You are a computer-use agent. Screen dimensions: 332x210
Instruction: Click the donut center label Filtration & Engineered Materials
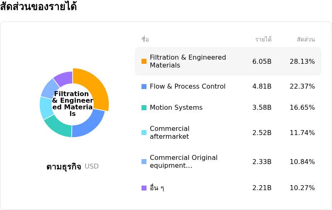click(73, 104)
